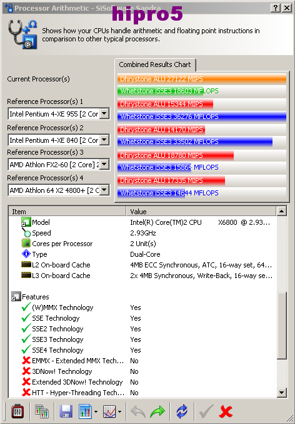Image resolution: width=295 pixels, height=424 pixels.
Task: Click the L3 On-board Cache chip icon
Action: [26, 276]
